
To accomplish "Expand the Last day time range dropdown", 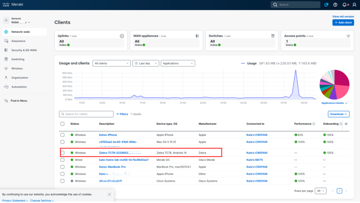I will (x=146, y=64).
